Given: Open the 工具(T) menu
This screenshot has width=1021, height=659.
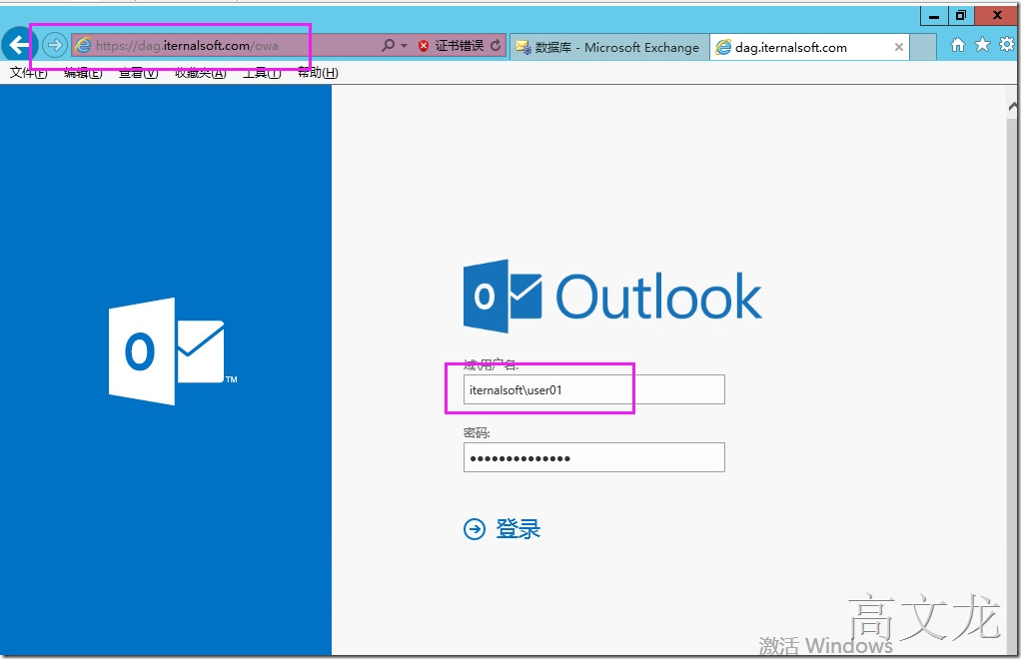Looking at the screenshot, I should coord(262,73).
